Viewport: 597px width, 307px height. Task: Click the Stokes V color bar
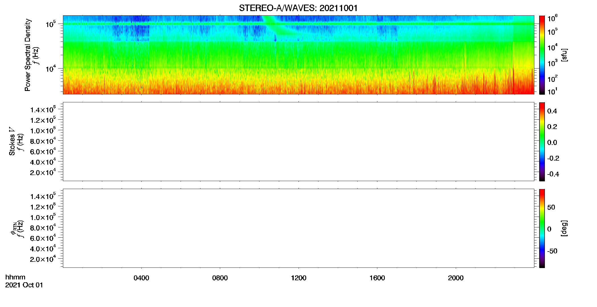click(x=542, y=142)
